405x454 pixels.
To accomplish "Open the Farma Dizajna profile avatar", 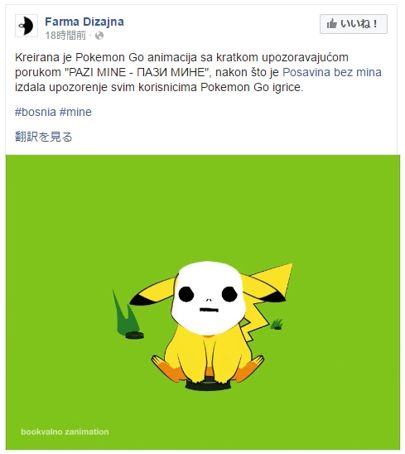I will pos(27,26).
